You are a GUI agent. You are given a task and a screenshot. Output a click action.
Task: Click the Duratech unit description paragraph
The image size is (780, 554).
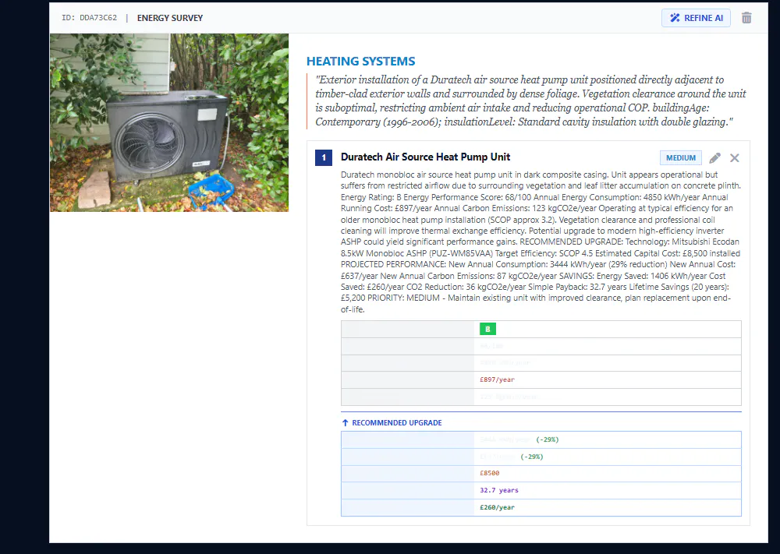tap(541, 242)
